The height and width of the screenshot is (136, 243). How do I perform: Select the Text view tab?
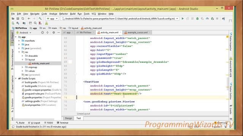pos(79,118)
